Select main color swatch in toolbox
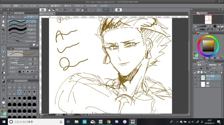 (2, 111)
